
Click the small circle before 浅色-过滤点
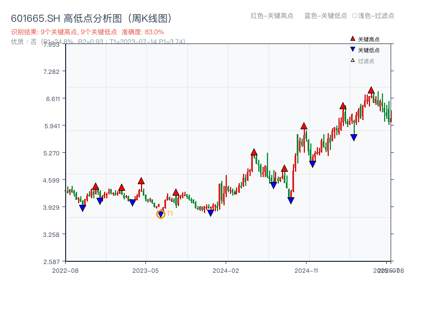(x=355, y=16)
